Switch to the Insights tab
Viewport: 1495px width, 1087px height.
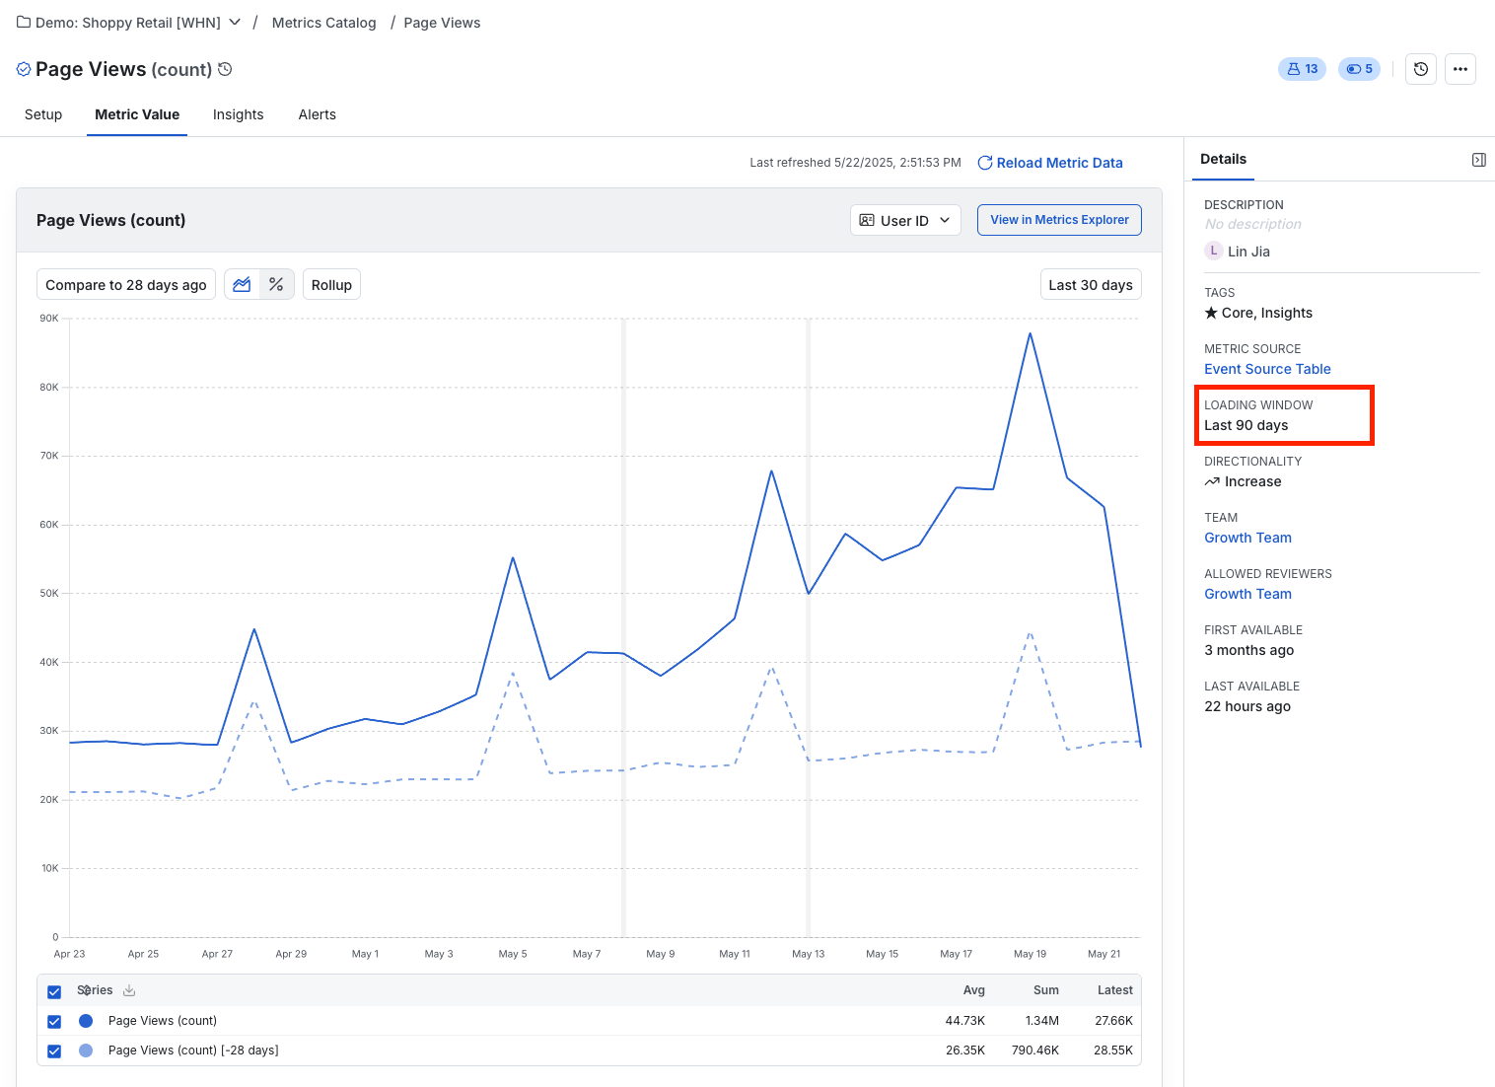pyautogui.click(x=238, y=114)
